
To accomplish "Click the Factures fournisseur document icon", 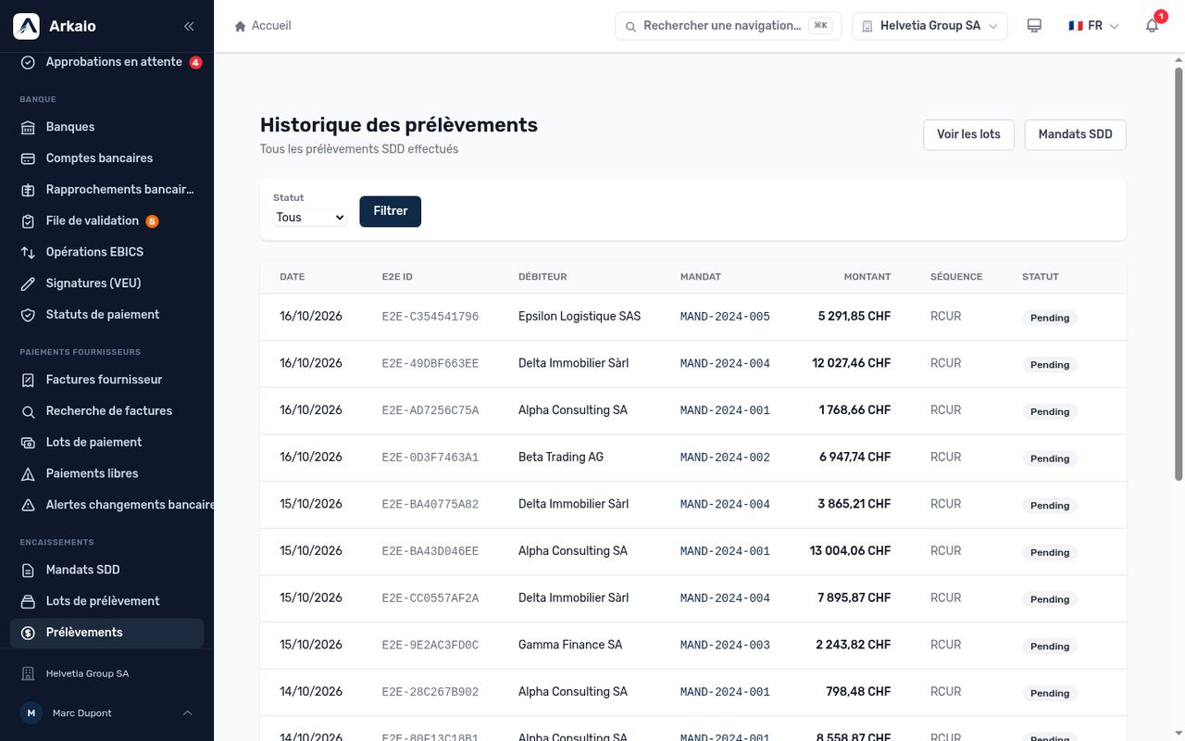I will [x=28, y=380].
